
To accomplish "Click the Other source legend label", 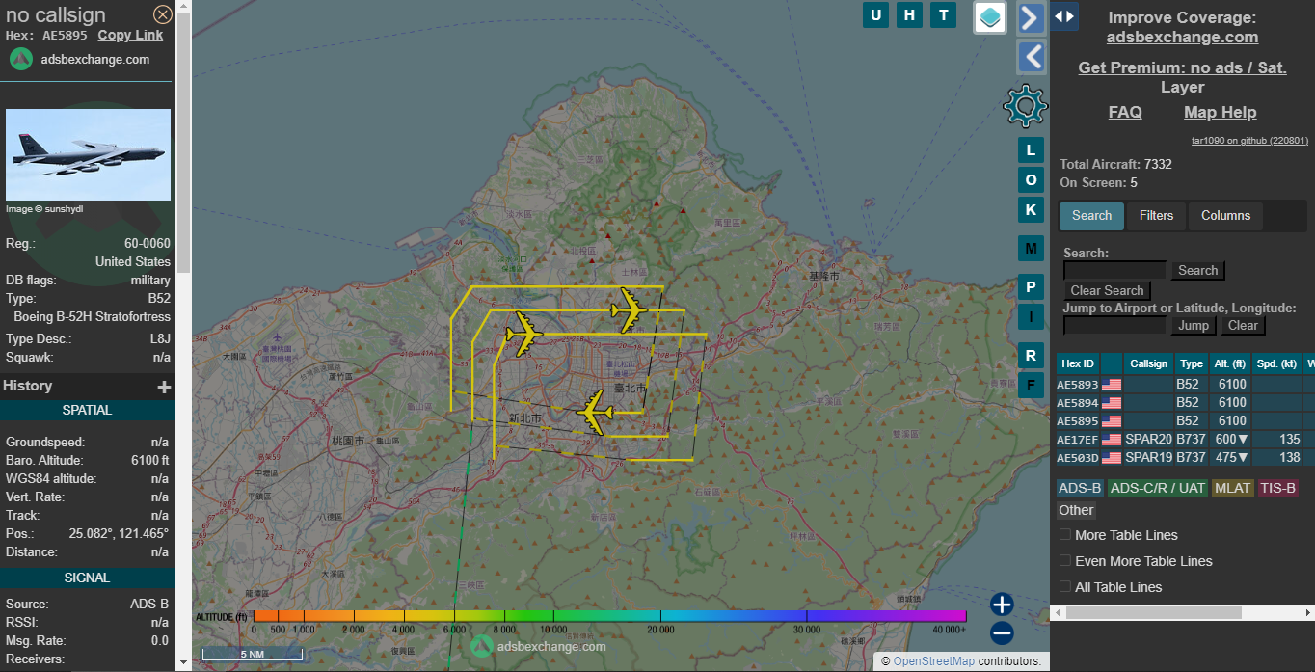I will [x=1076, y=510].
